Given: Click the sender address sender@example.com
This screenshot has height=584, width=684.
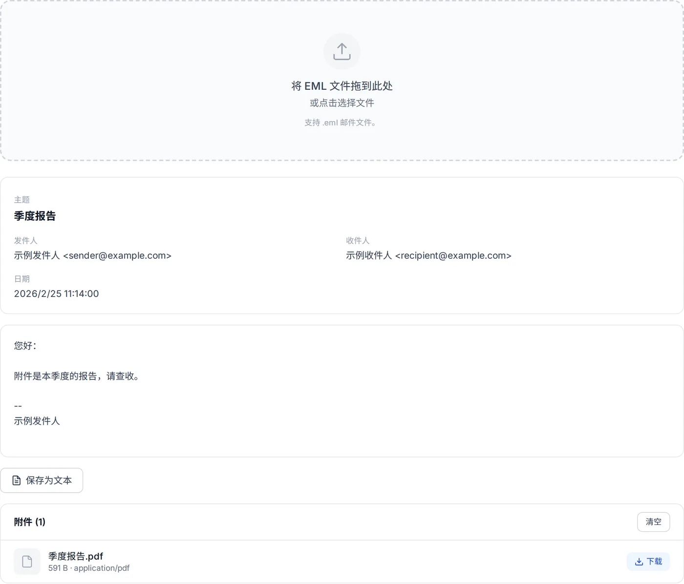Looking at the screenshot, I should point(117,255).
